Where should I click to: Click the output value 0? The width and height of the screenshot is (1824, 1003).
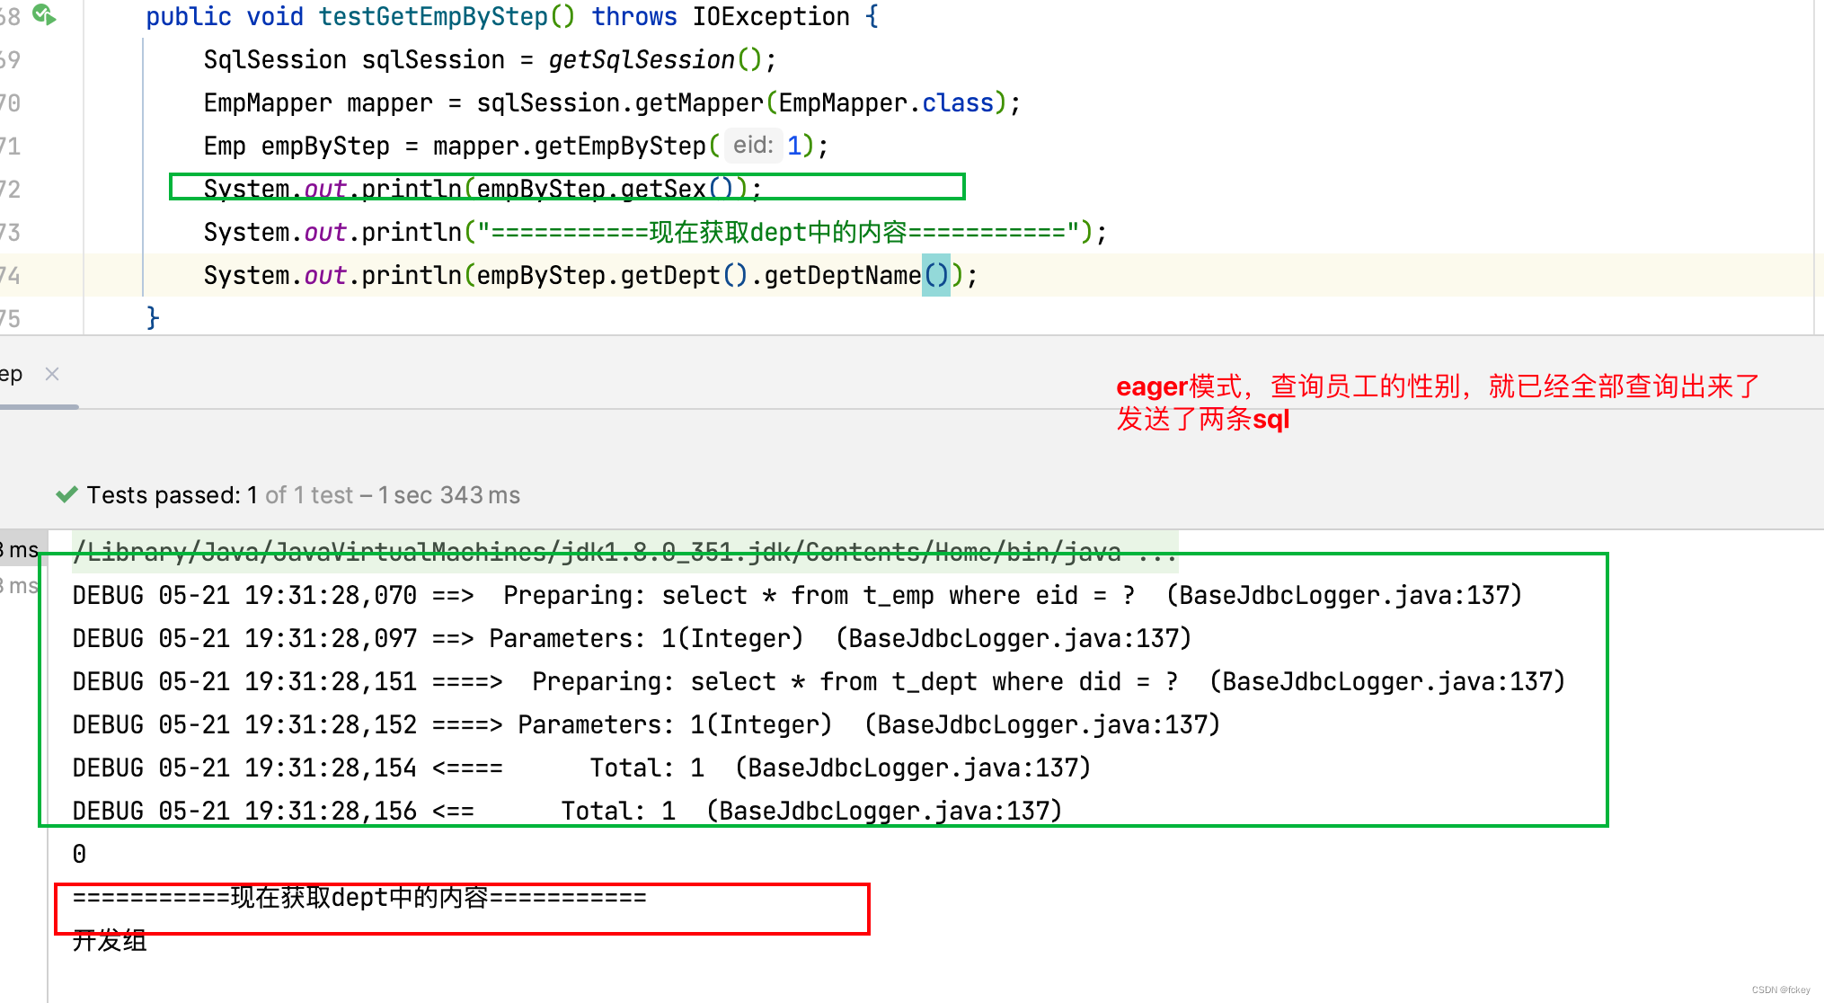click(x=79, y=854)
